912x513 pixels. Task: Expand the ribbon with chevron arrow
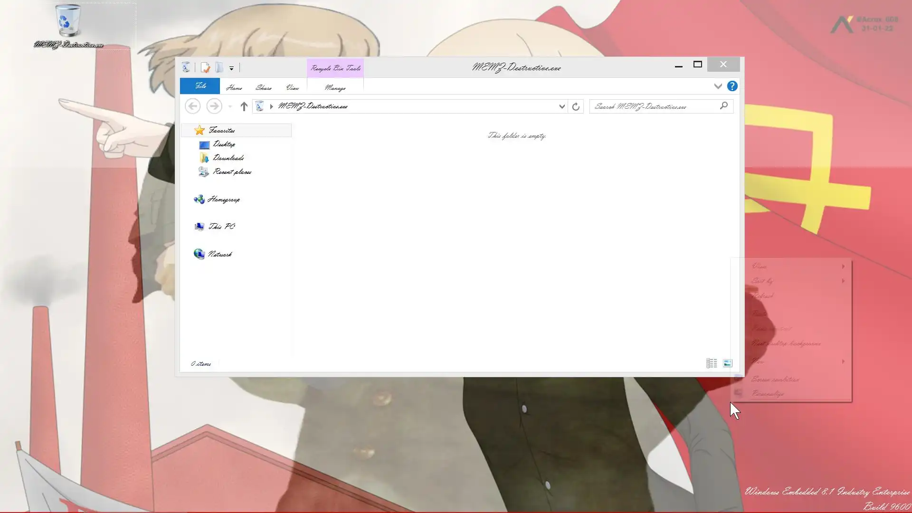click(718, 86)
